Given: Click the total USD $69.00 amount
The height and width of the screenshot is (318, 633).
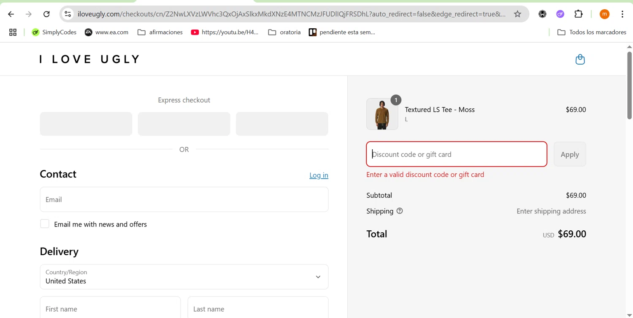Looking at the screenshot, I should [x=564, y=234].
